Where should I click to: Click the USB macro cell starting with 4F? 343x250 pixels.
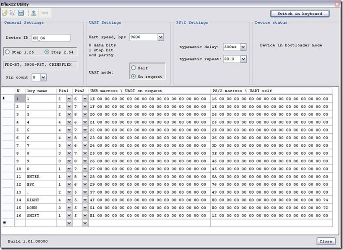(x=149, y=200)
